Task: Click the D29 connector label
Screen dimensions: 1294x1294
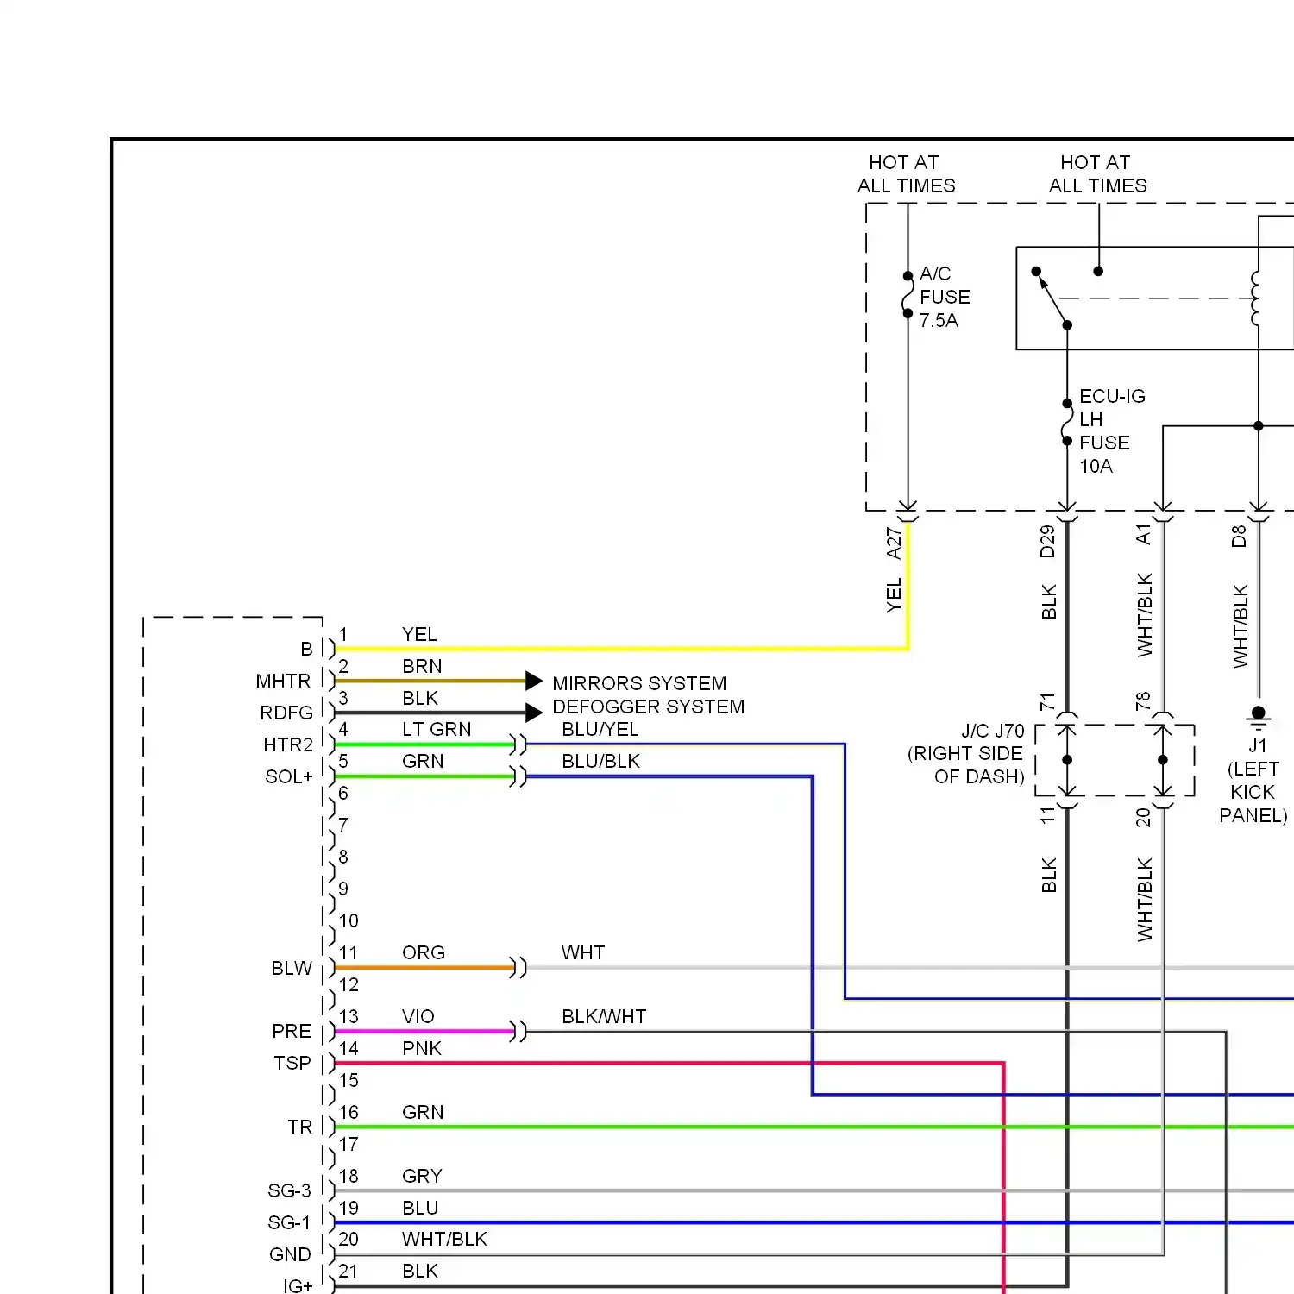Action: [1047, 542]
